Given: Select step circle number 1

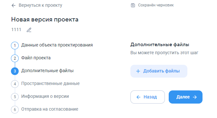Looking at the screenshot, I should pos(15,46).
